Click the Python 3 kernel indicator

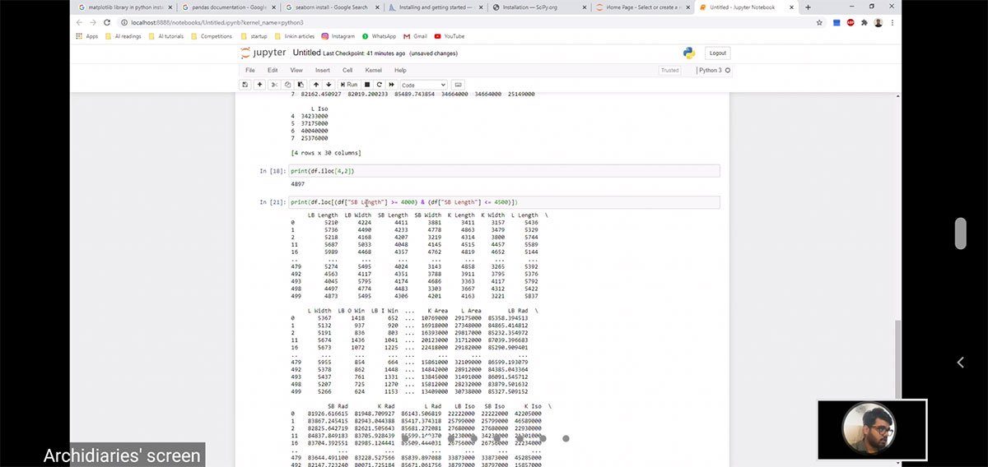(713, 71)
